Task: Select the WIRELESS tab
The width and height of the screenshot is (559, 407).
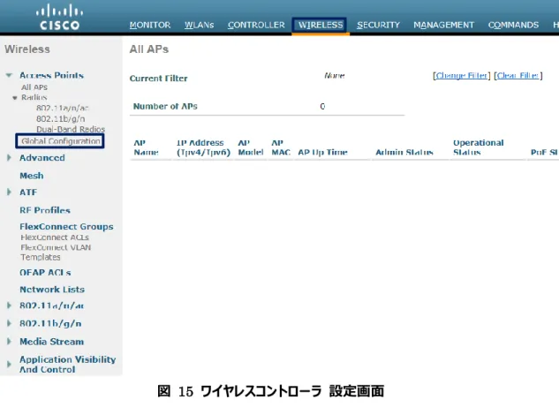Action: (x=321, y=25)
